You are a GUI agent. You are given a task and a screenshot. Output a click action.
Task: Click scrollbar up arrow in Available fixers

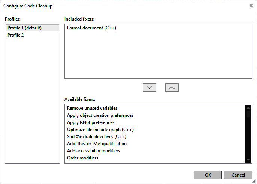(x=248, y=107)
